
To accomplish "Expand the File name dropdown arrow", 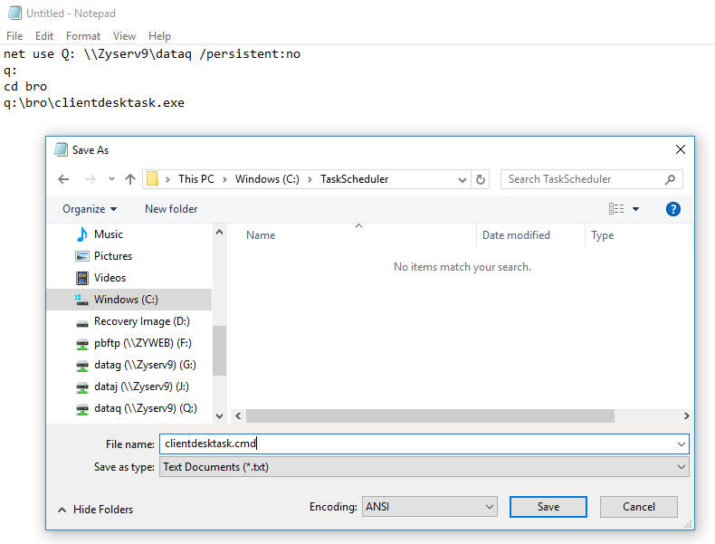I will pyautogui.click(x=682, y=444).
